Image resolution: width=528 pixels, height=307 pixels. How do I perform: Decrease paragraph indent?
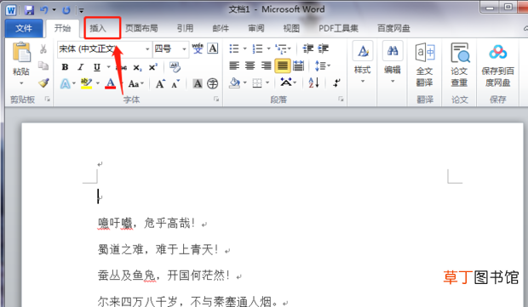point(307,48)
